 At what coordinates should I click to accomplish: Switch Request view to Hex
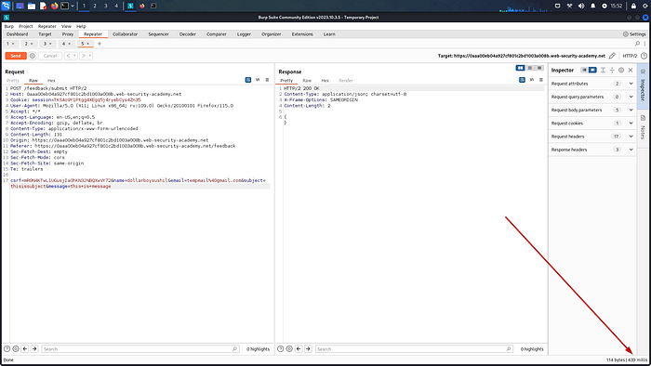coord(51,81)
